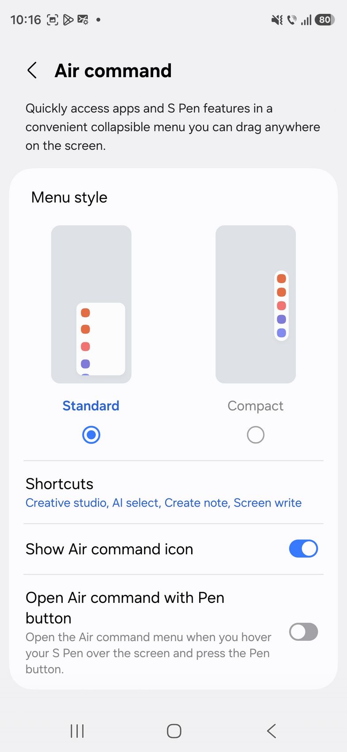
Task: Tap the back arrow beside Air command
Action: pos(32,71)
